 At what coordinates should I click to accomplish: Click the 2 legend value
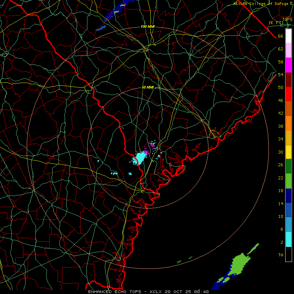point(282,242)
